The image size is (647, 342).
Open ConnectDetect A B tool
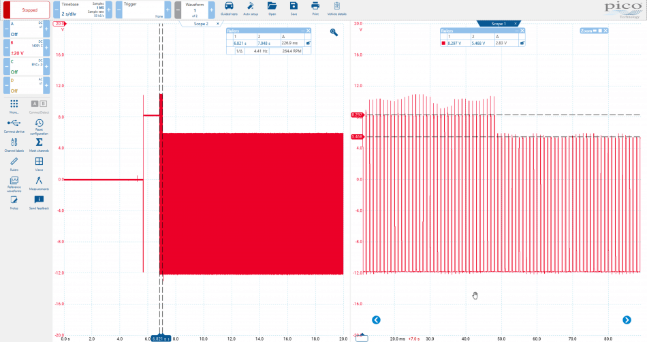pyautogui.click(x=40, y=106)
